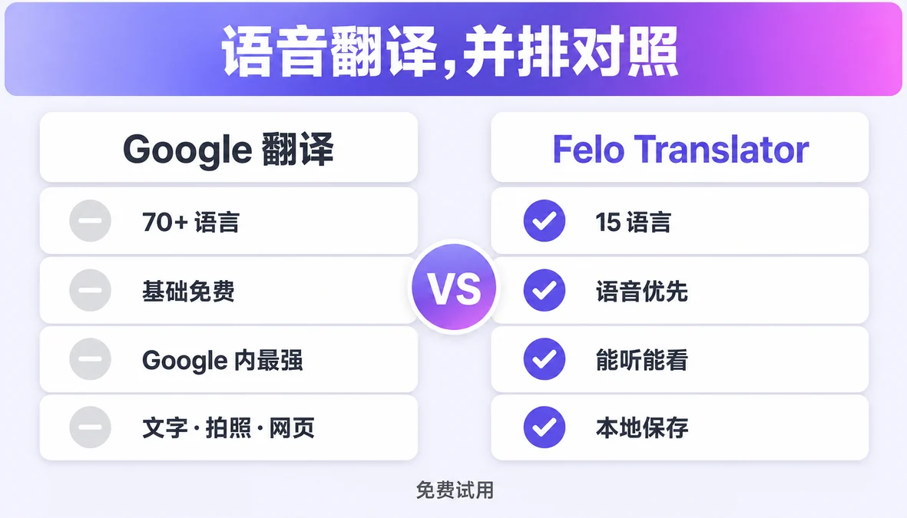This screenshot has width=907, height=518.
Task: Click the minus icon beside Google 内最强
Action: 90,359
